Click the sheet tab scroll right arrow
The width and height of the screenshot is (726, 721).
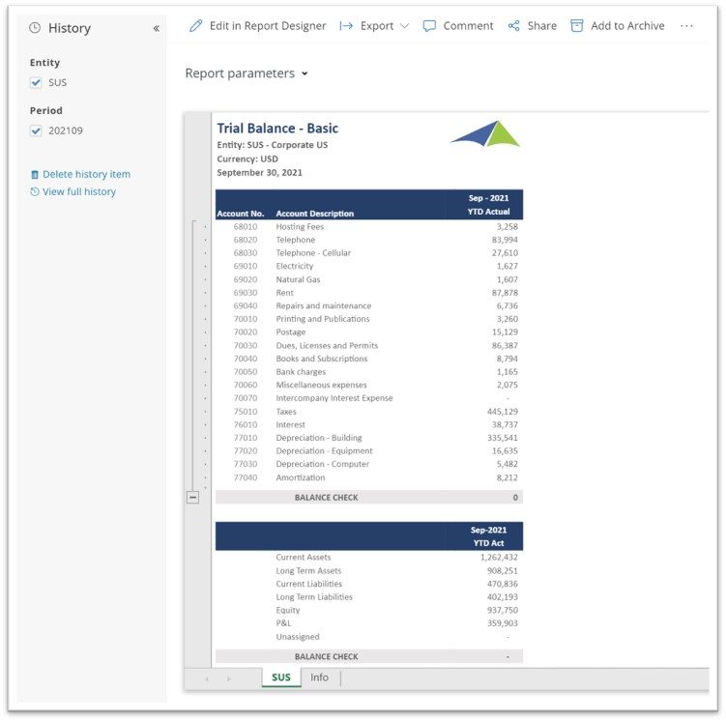[x=228, y=678]
